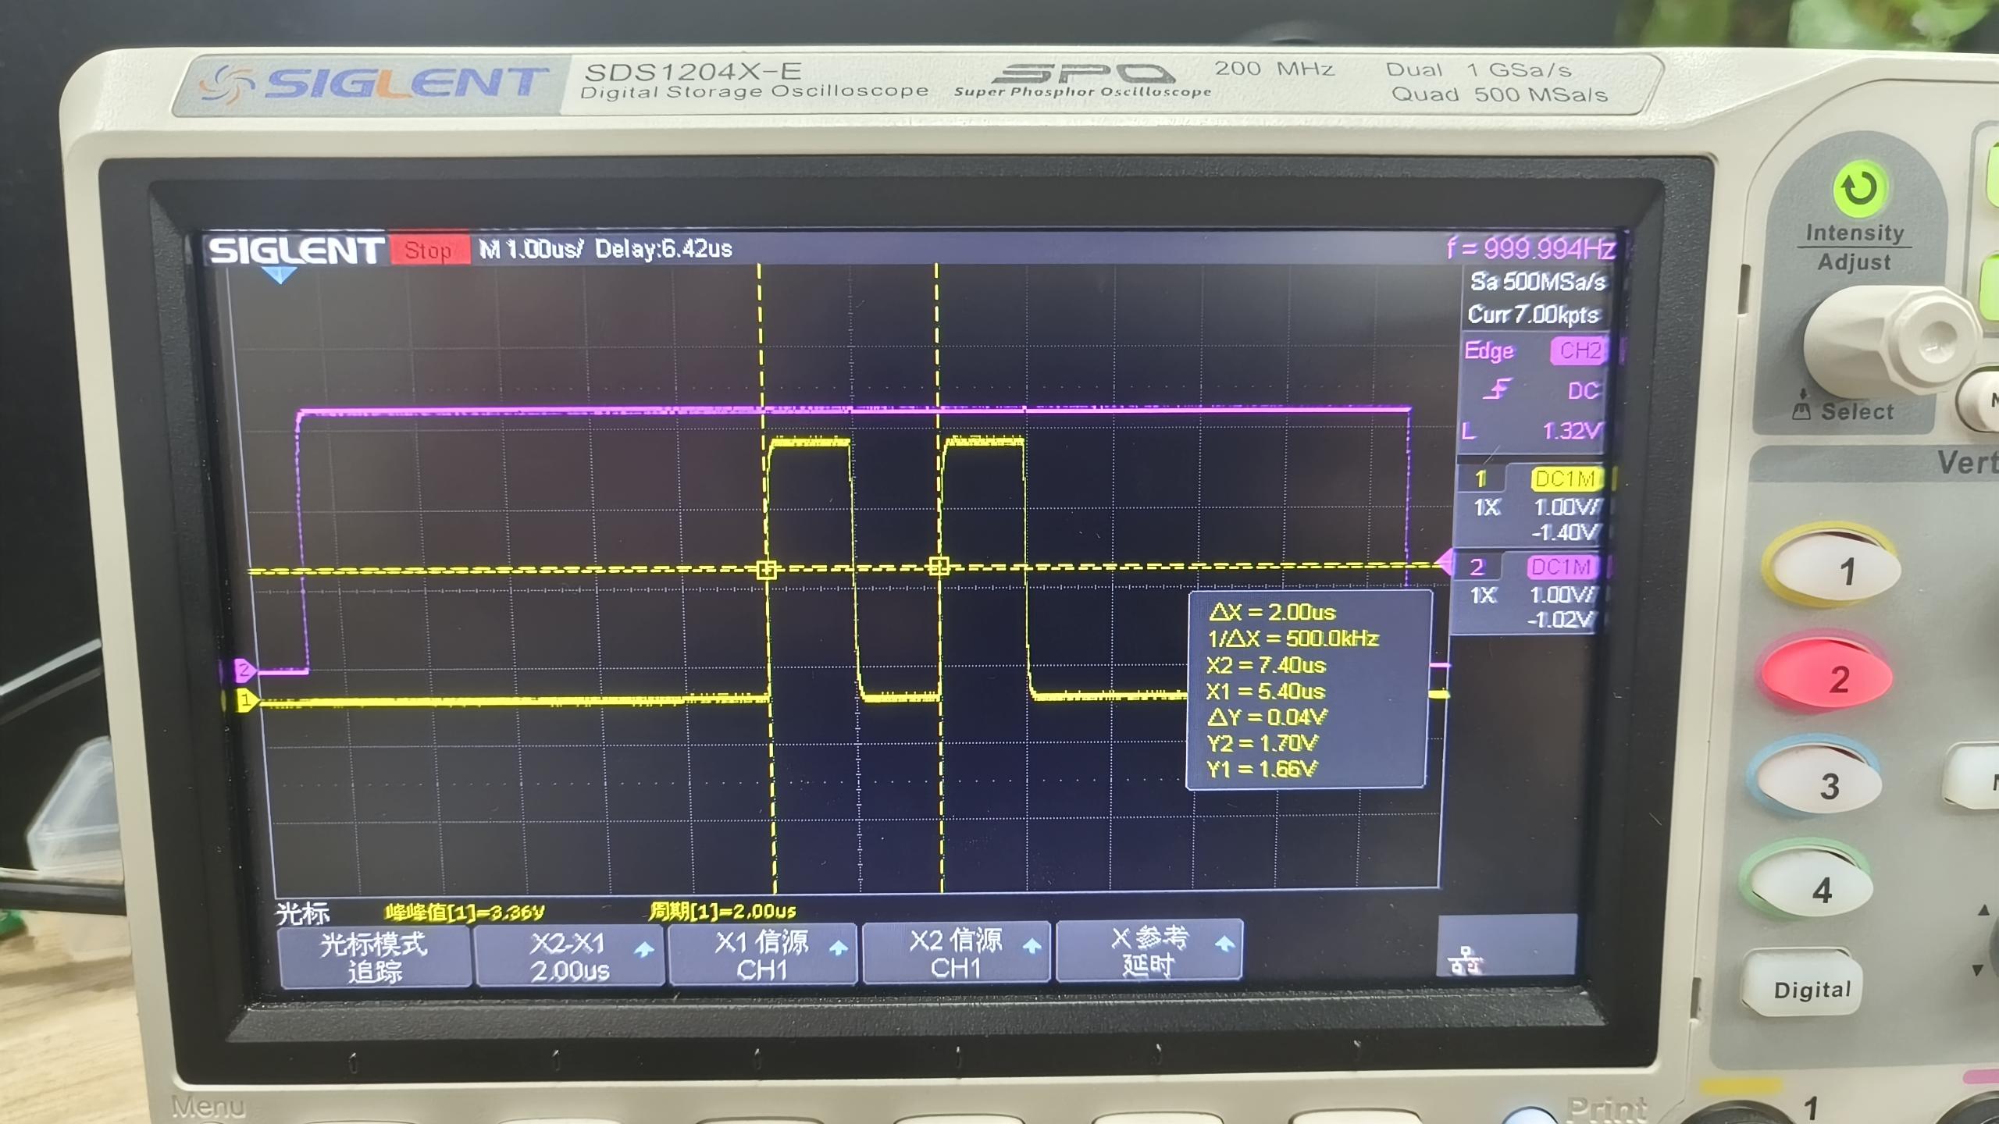The image size is (1999, 1124).
Task: Select the 光标模式 追踪 softkey
Action: tap(374, 958)
